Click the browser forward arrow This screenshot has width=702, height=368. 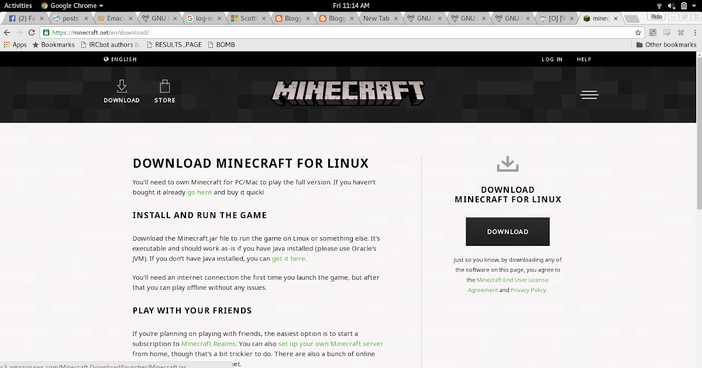coord(19,33)
